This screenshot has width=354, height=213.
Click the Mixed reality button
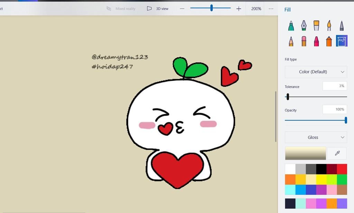pyautogui.click(x=121, y=9)
